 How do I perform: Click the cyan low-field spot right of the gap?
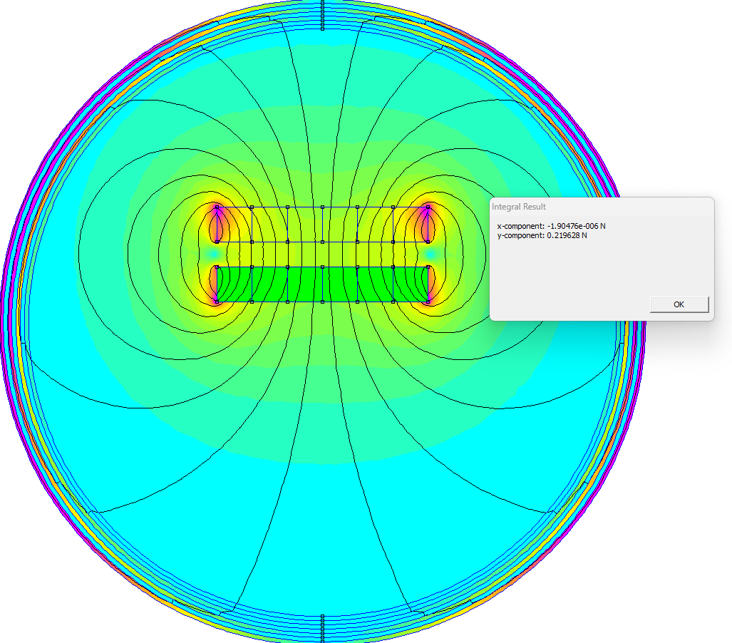(x=431, y=254)
